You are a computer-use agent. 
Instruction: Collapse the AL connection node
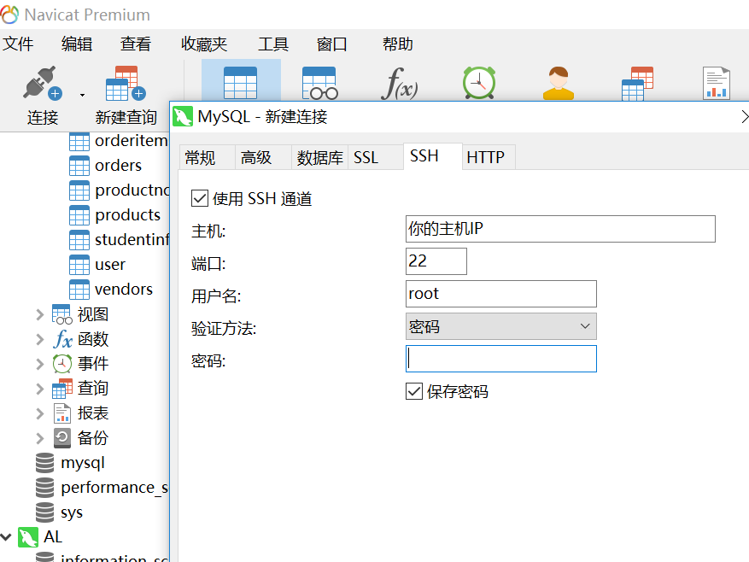click(7, 536)
